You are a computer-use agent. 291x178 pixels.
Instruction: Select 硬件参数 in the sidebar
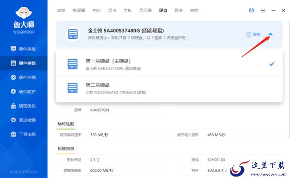[23, 63]
